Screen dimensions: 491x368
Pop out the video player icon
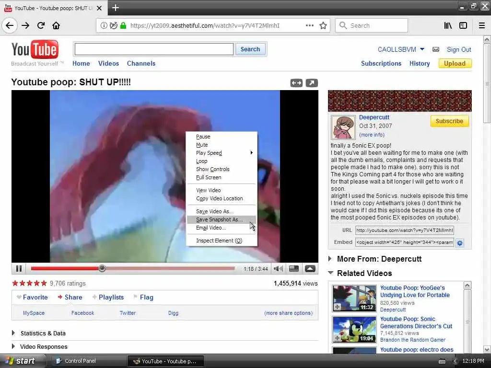pyautogui.click(x=312, y=83)
